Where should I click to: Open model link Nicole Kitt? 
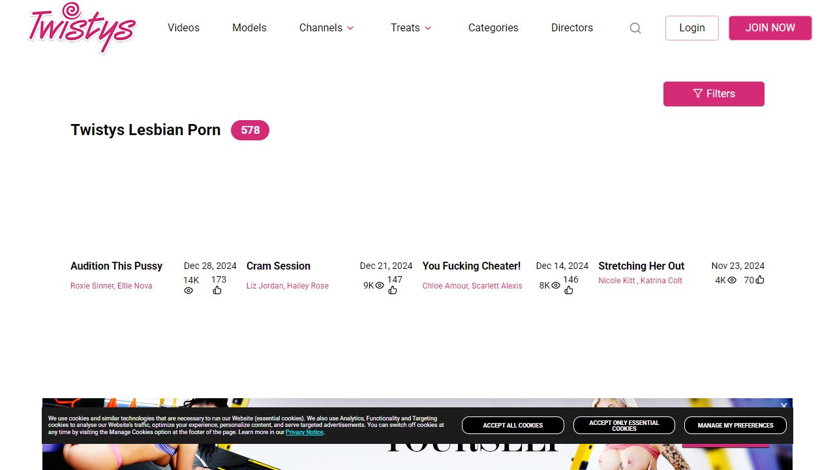[x=616, y=281]
